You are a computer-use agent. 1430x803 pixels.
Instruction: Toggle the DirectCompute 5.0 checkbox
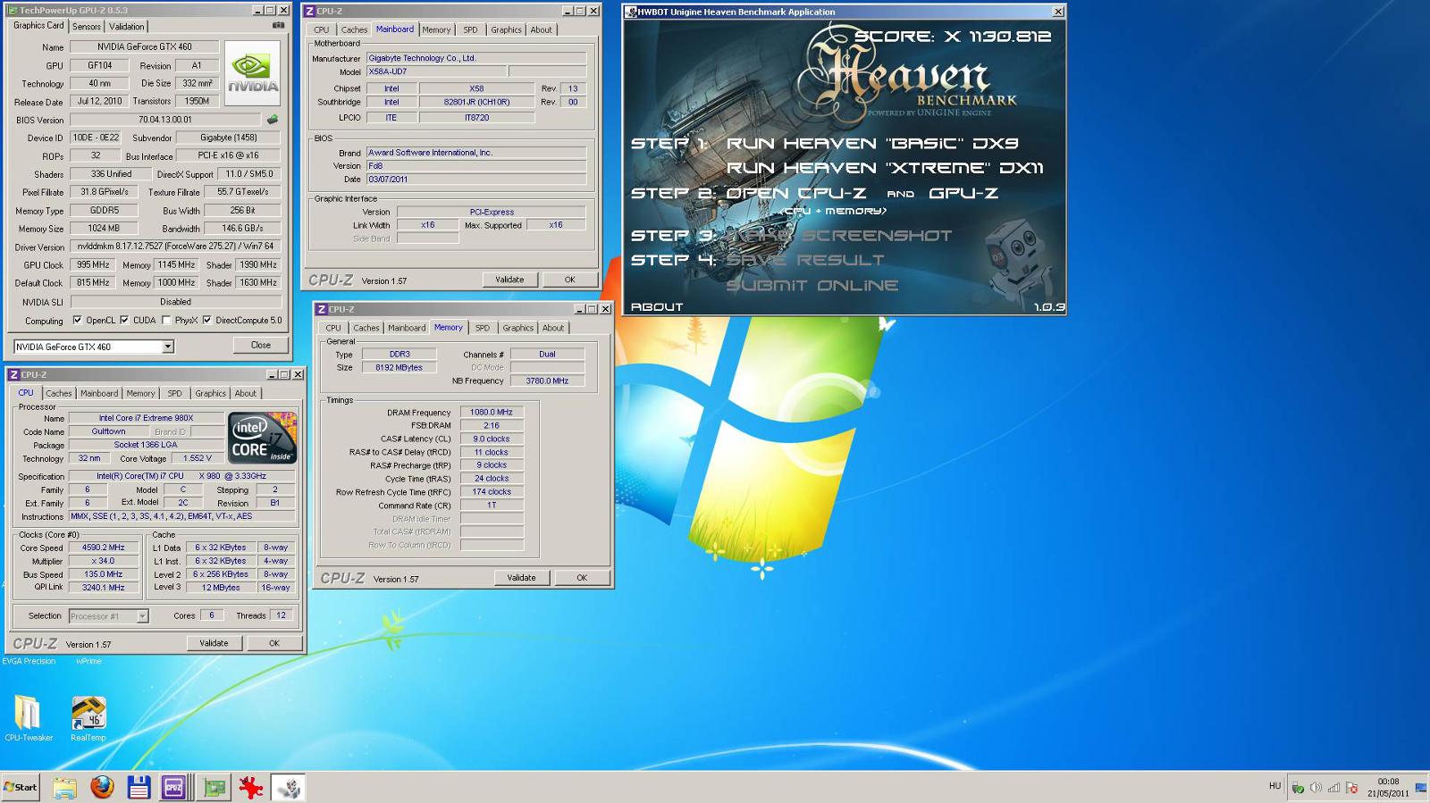pos(206,320)
